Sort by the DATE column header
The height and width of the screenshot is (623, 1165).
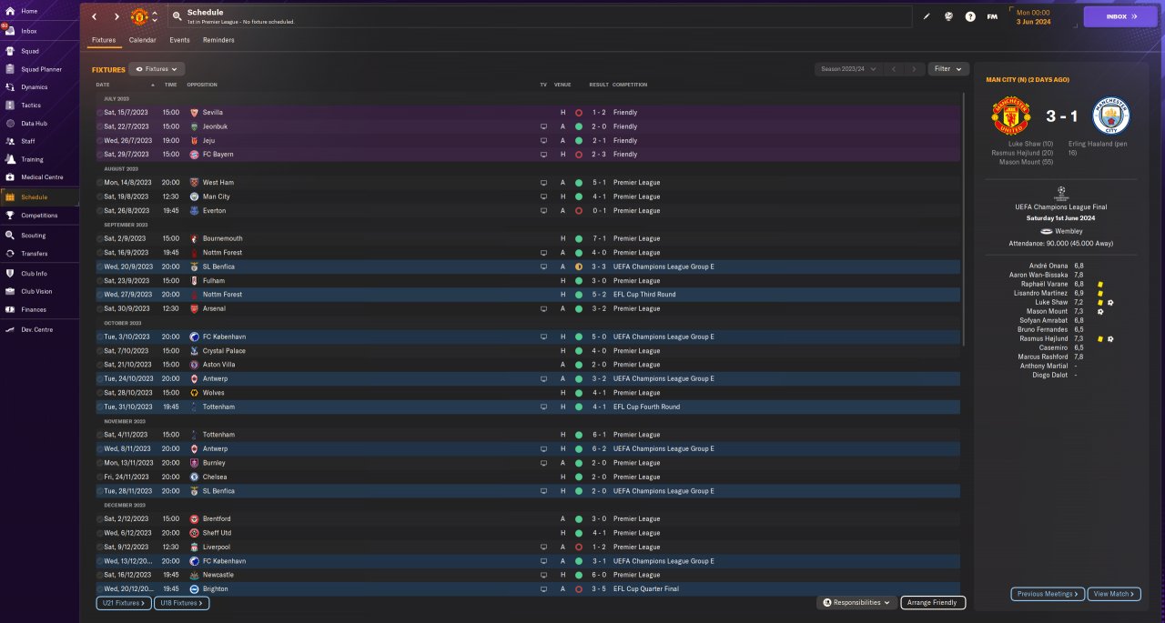pyautogui.click(x=103, y=85)
